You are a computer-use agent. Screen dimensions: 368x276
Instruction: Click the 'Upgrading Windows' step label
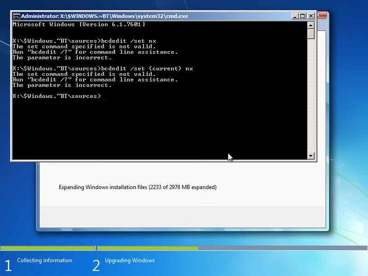pyautogui.click(x=130, y=260)
